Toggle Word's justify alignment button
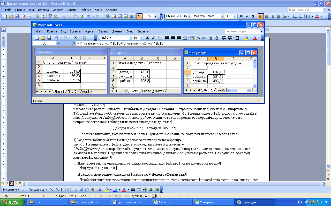331x206 pixels. coord(279,16)
